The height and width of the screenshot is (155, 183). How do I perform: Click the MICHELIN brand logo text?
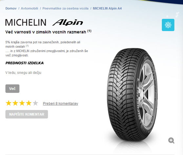tap(26, 22)
